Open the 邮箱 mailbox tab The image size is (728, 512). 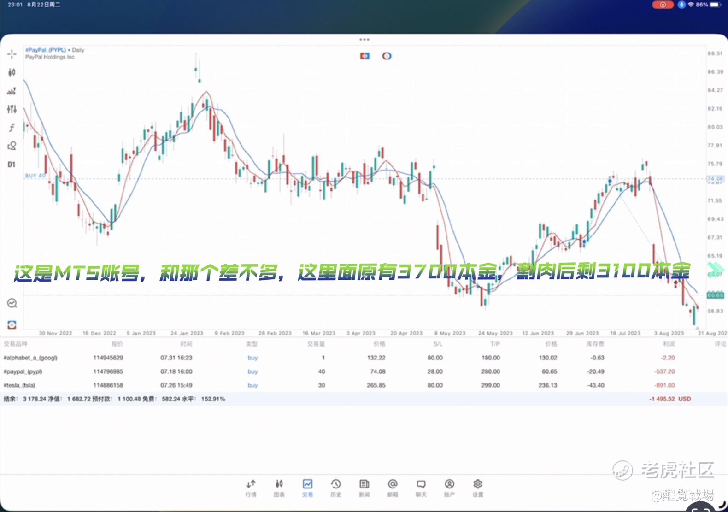(x=393, y=488)
